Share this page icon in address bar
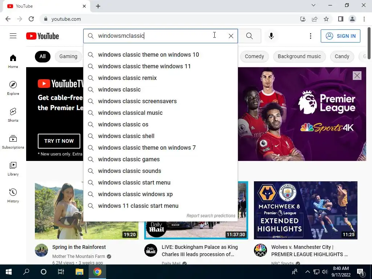 pyautogui.click(x=315, y=19)
